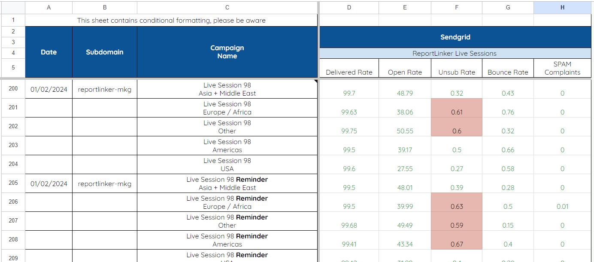Select column A header
594x262 pixels.
(x=48, y=7)
